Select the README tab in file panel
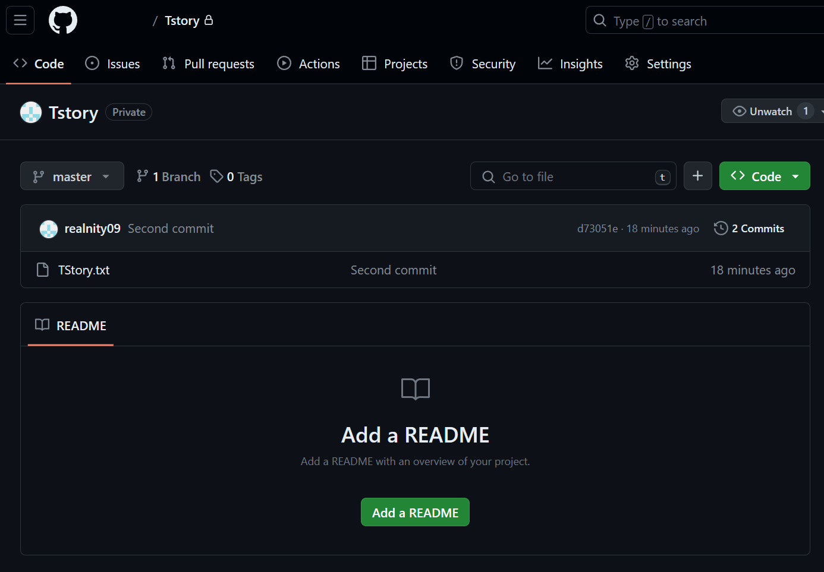 tap(71, 325)
